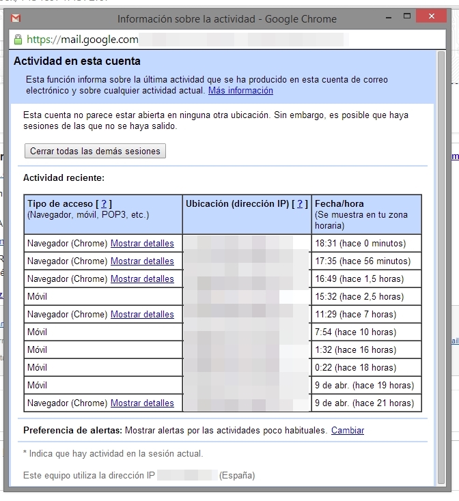This screenshot has width=459, height=501.
Task: Click Cambiar link for alert preference
Action: pyautogui.click(x=348, y=431)
